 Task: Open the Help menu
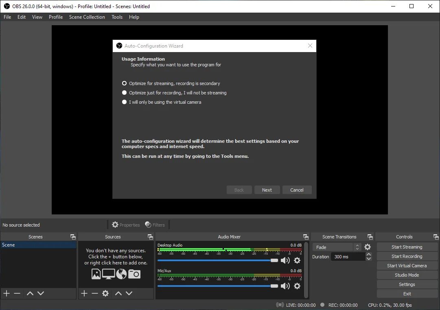click(134, 17)
